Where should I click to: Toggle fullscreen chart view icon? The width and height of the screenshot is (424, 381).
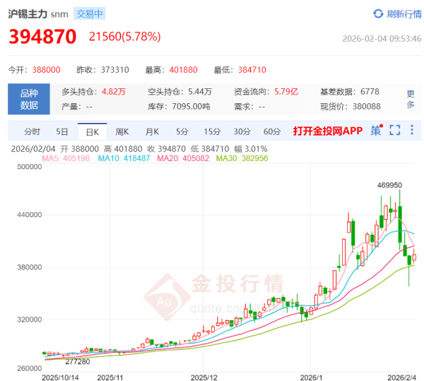tap(395, 130)
